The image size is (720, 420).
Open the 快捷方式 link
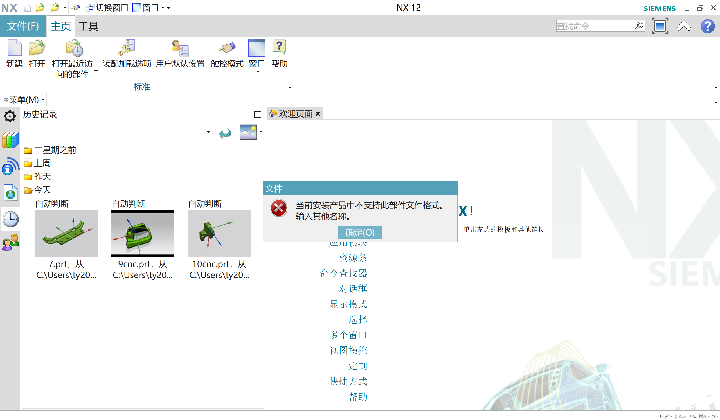[348, 381]
